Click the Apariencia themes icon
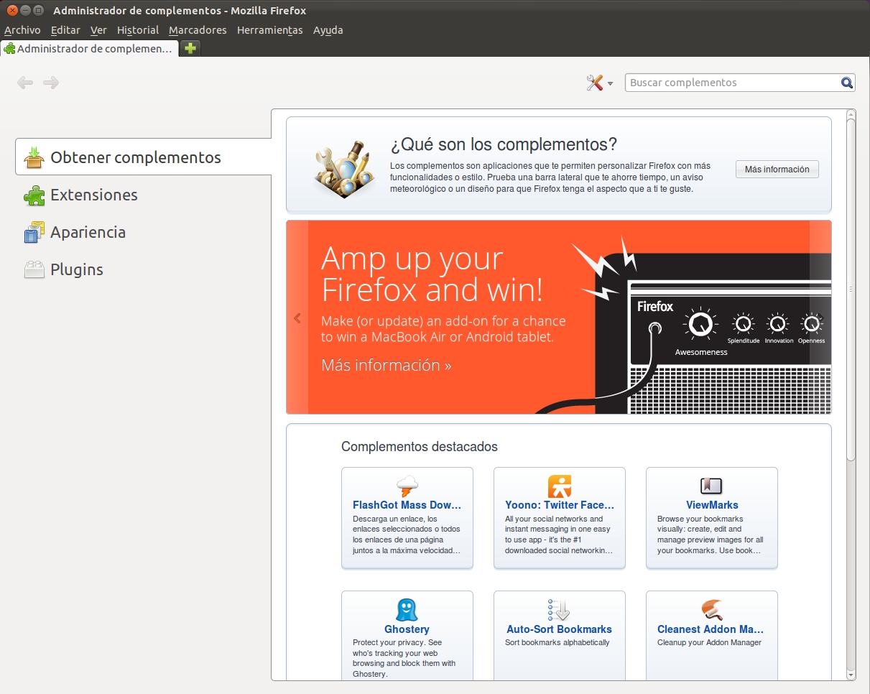This screenshot has width=870, height=694. click(x=34, y=233)
